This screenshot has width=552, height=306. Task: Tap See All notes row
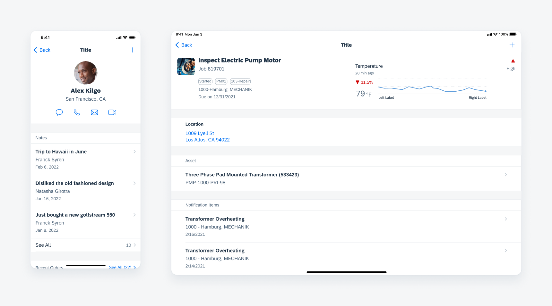tap(86, 245)
